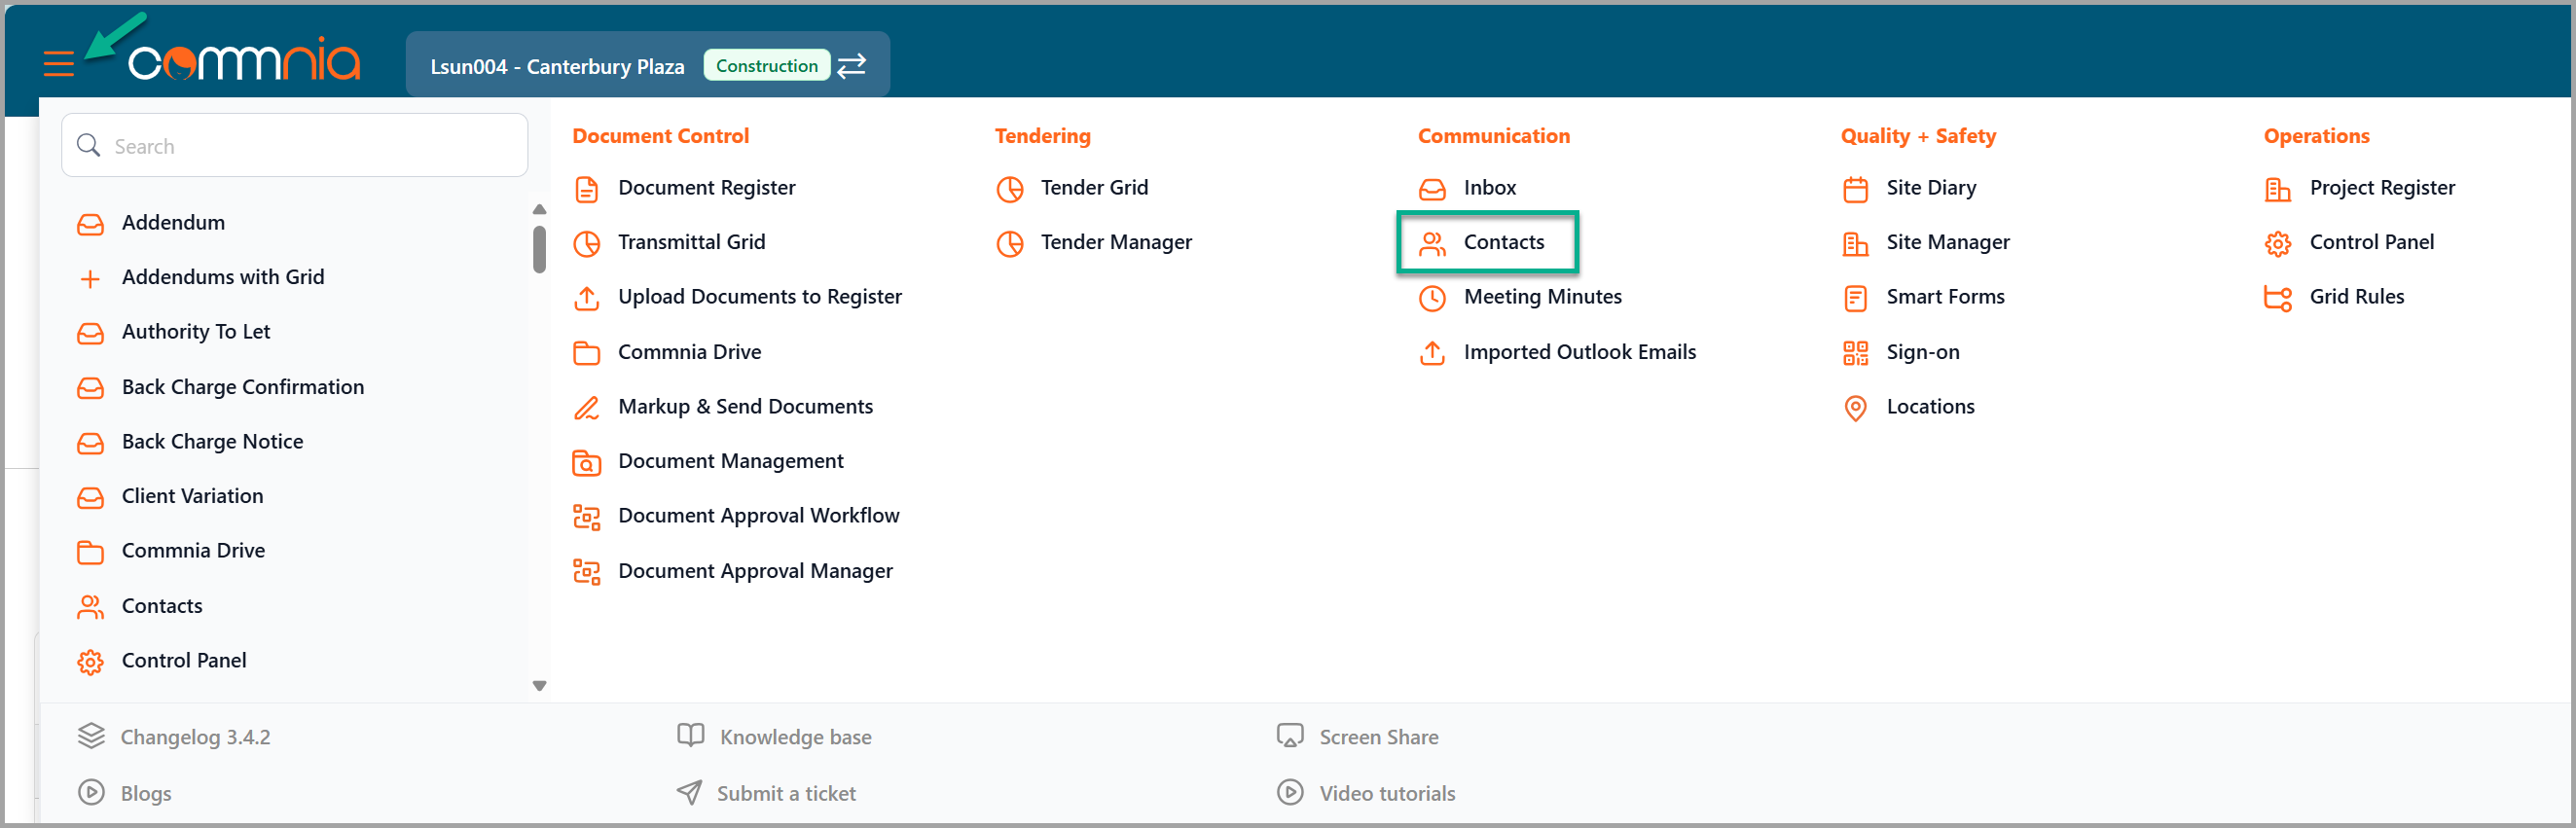The height and width of the screenshot is (828, 2576).
Task: Switch project using the swap arrows icon
Action: (851, 66)
